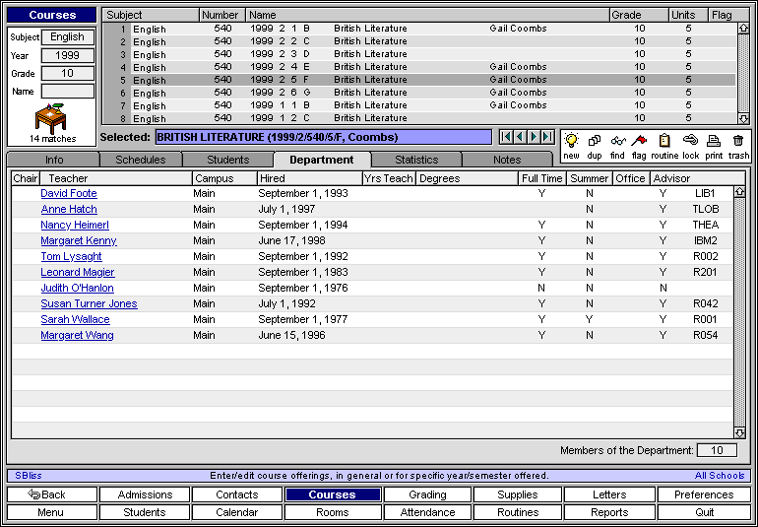
Task: Open Leonard Magier teacher link
Action: (78, 272)
